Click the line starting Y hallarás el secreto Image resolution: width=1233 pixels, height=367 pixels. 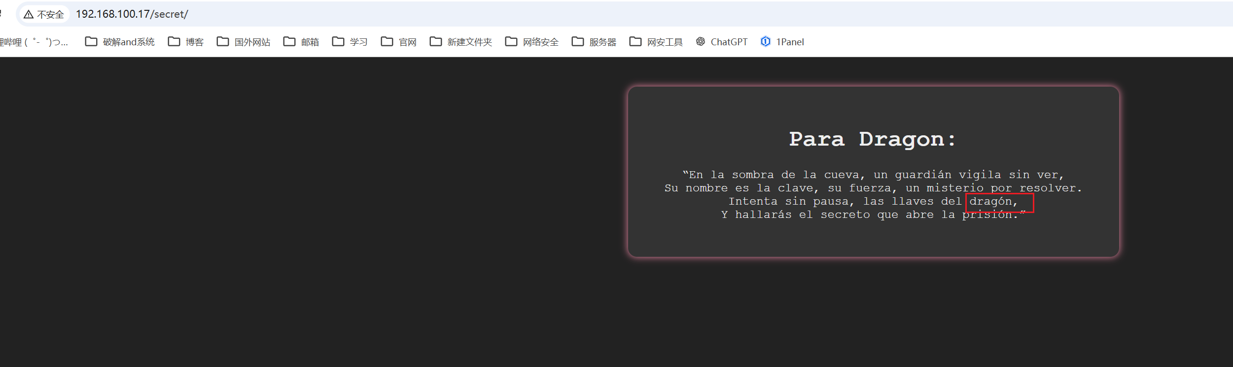(870, 215)
